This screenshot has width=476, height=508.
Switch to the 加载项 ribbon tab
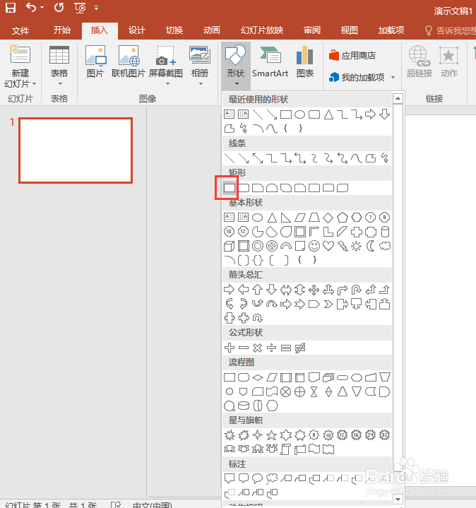coord(391,30)
